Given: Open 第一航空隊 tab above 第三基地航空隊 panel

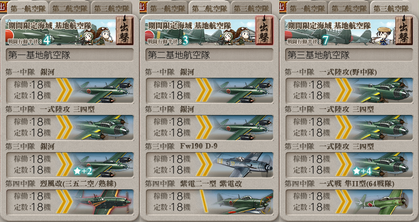Looking at the screenshot, I should (308, 8).
